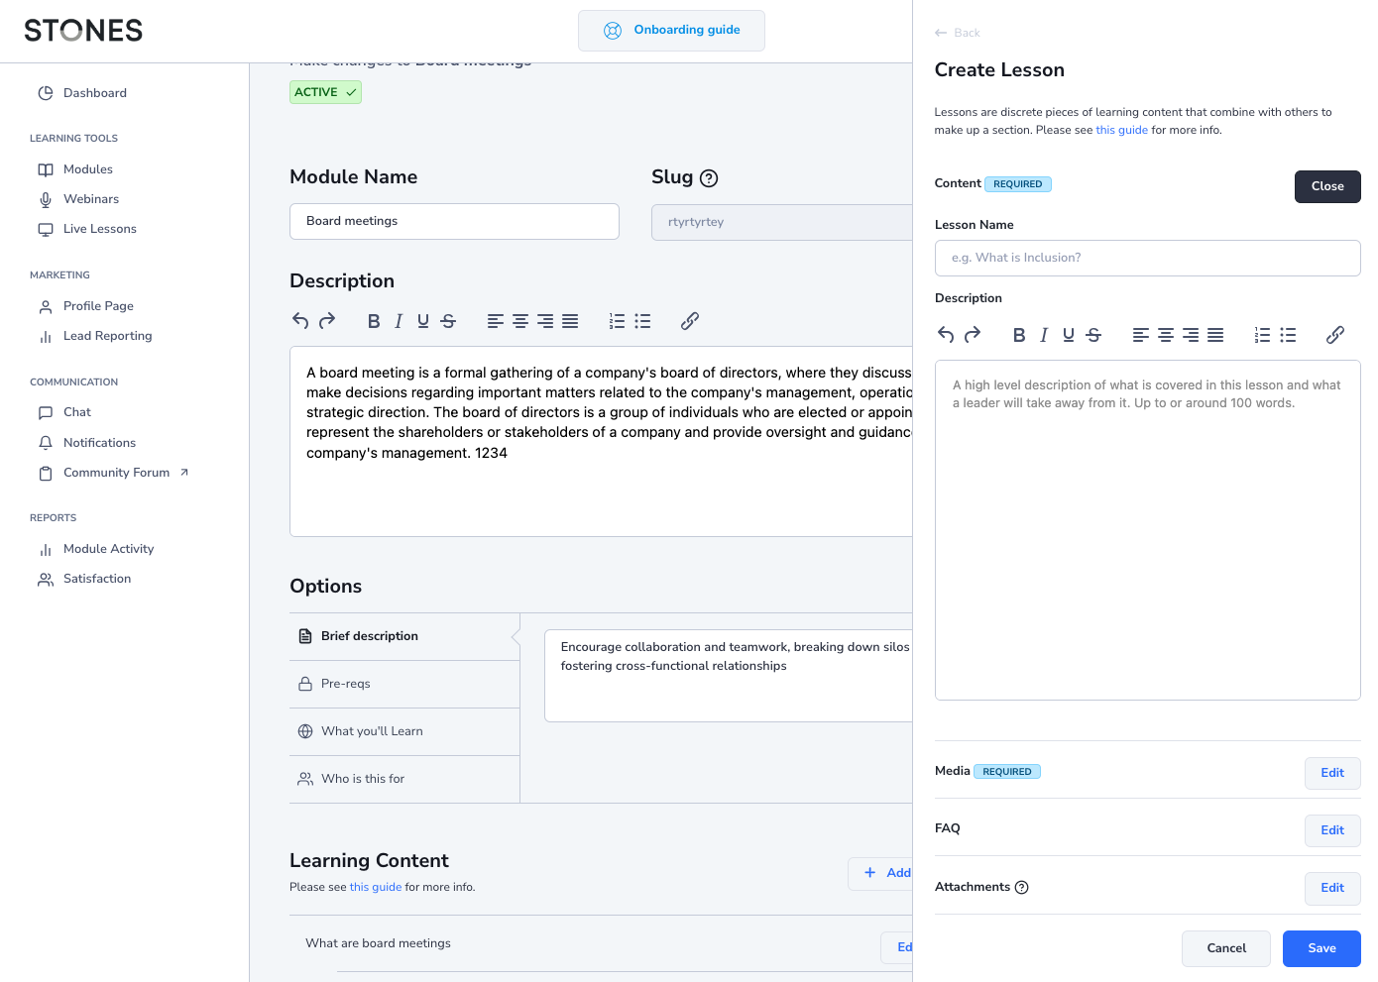Click the Lesson Name input field
The width and height of the screenshot is (1378, 982).
(1147, 258)
